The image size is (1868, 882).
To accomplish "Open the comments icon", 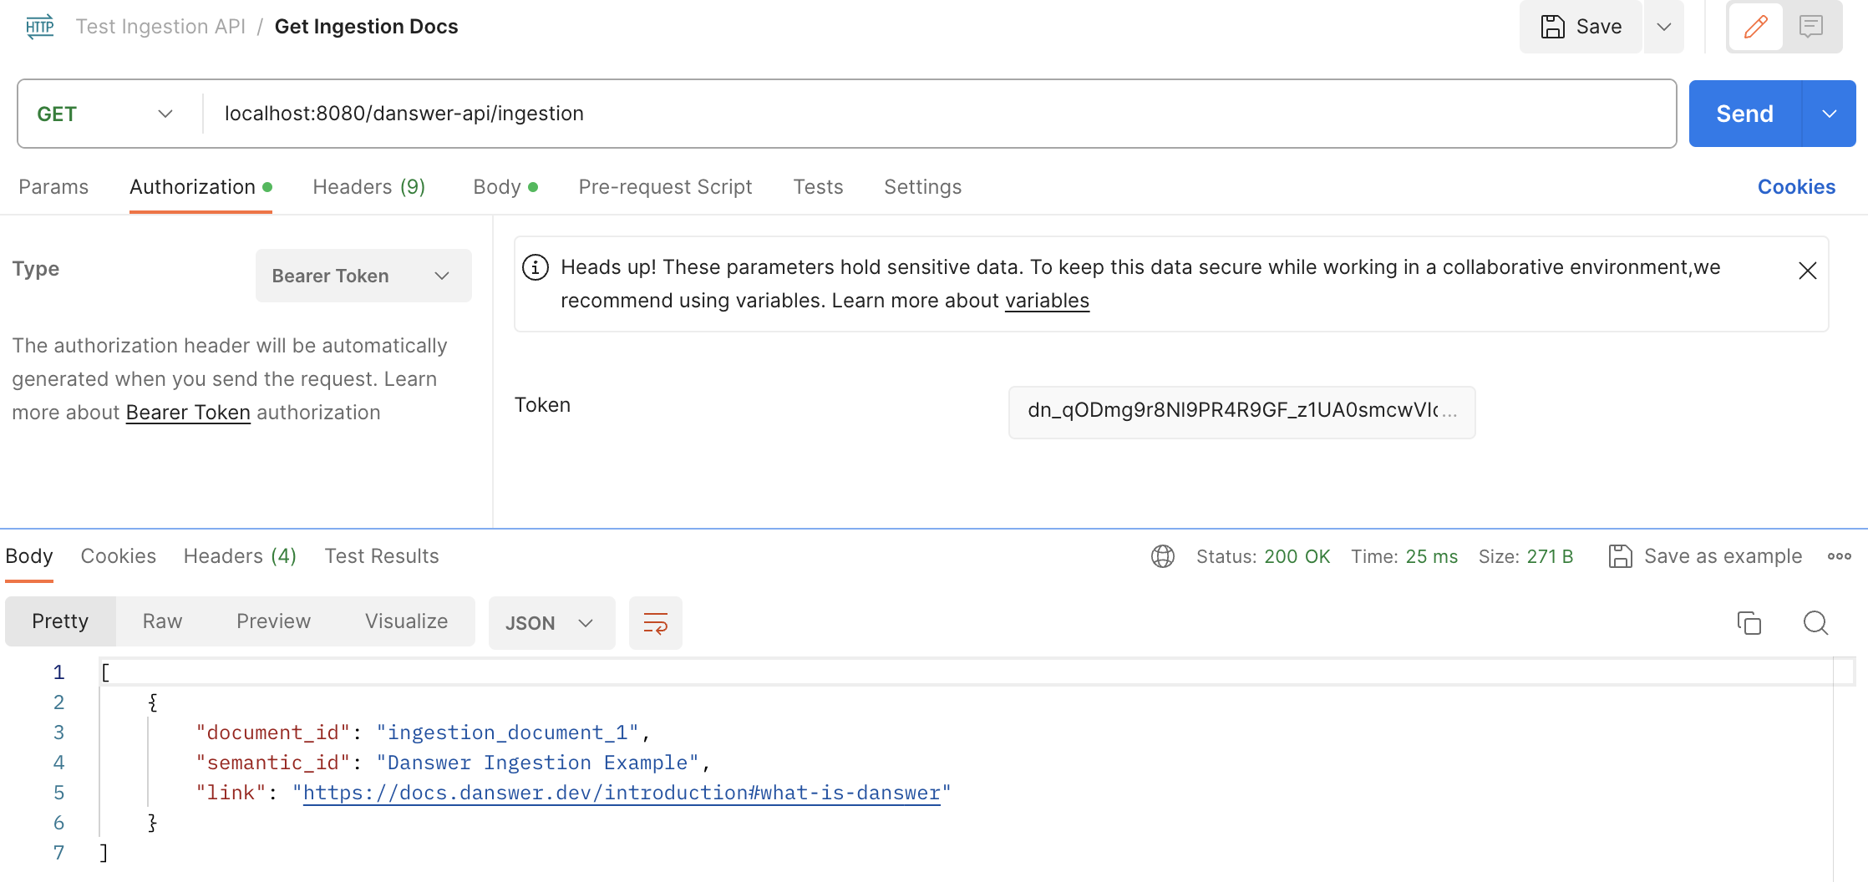I will [1810, 27].
